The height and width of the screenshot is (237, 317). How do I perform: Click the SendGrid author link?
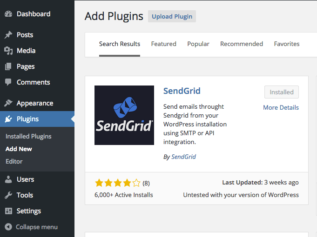pyautogui.click(x=183, y=157)
